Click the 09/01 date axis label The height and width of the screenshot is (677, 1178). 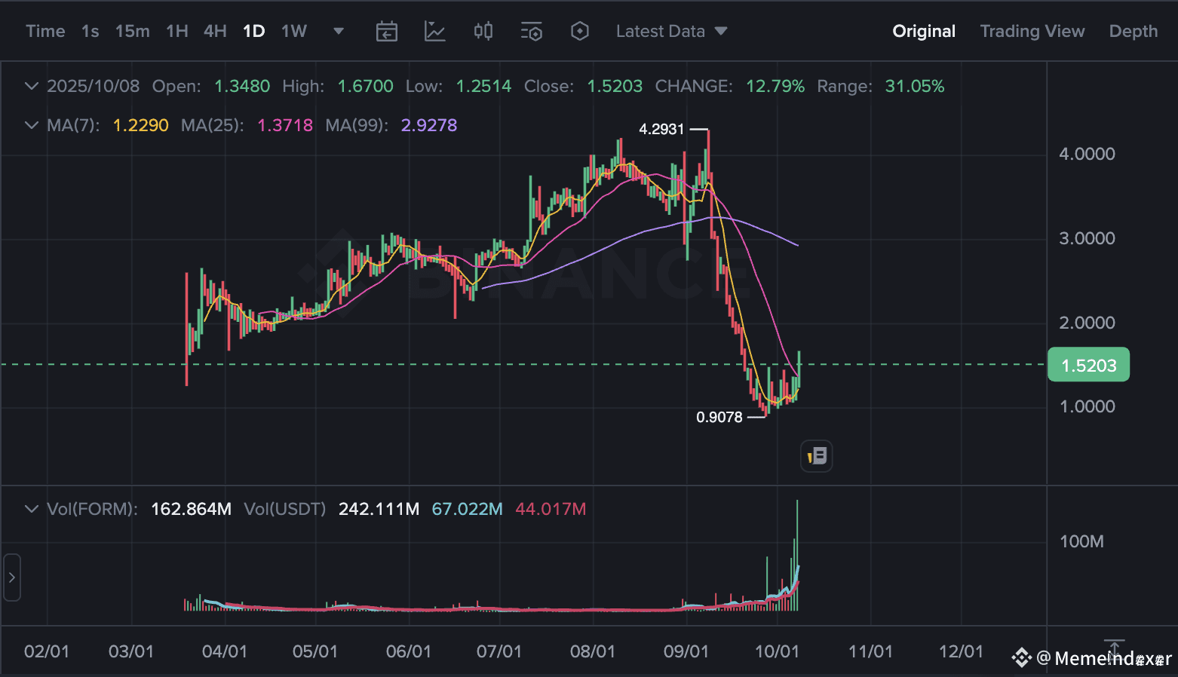click(x=686, y=651)
